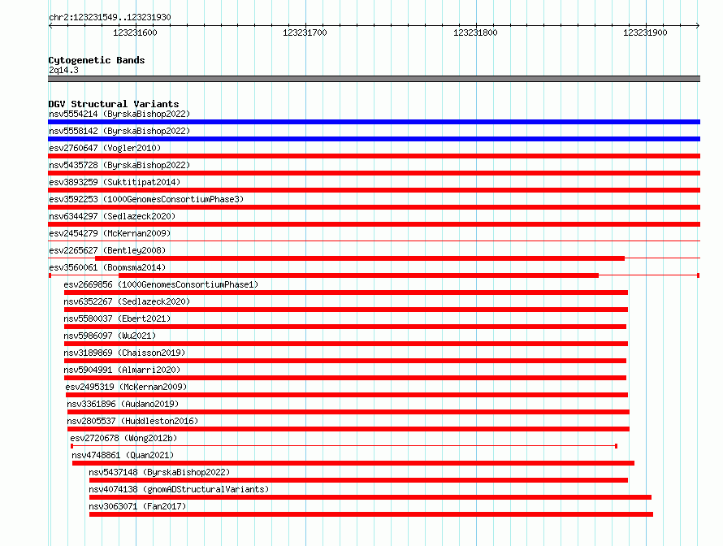Select the red bar under nsv5904991
The image size is (723, 546).
point(345,378)
